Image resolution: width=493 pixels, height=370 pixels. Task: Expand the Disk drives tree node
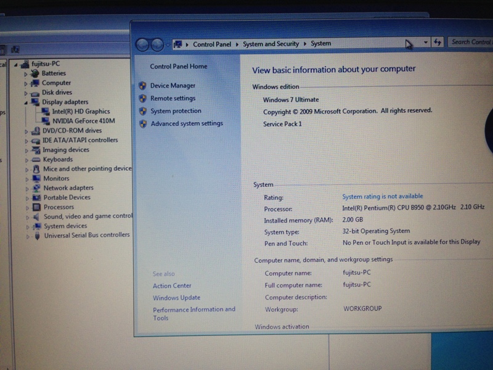(x=26, y=92)
